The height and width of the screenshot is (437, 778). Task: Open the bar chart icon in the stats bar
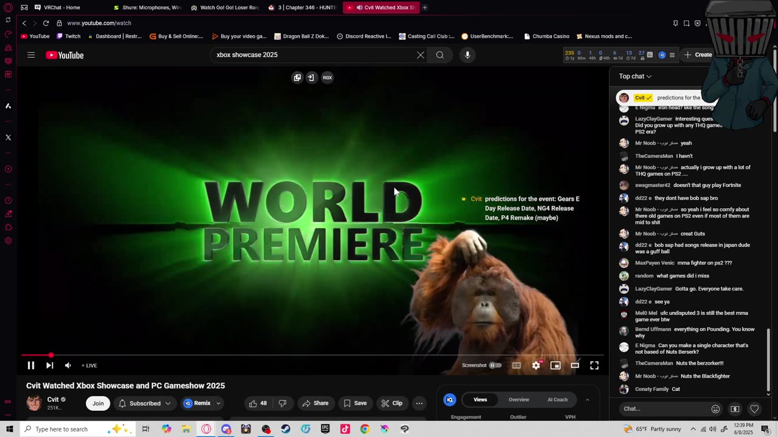click(650, 55)
